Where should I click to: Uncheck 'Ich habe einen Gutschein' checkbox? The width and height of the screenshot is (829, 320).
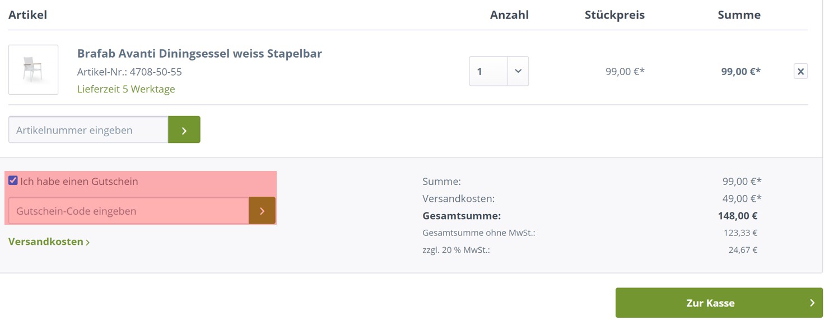13,180
